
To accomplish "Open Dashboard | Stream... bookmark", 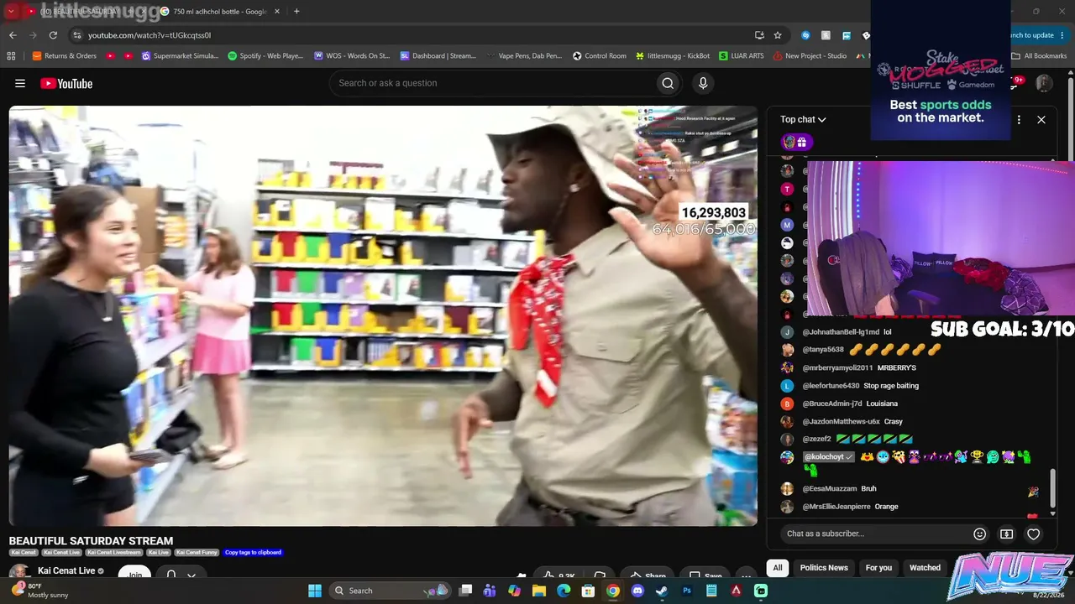I will [438, 56].
